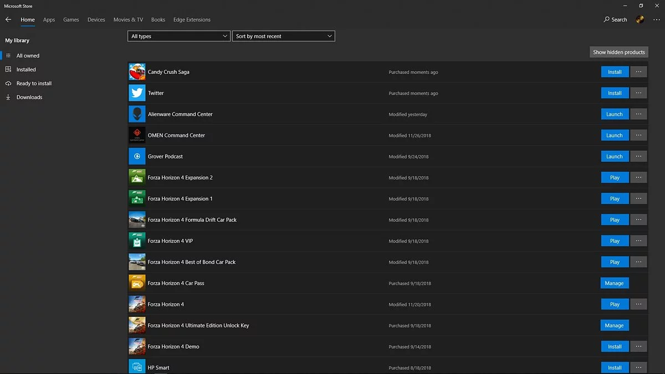665x374 pixels.
Task: Click the Forza Horizon 4 VIP icon
Action: pos(137,241)
